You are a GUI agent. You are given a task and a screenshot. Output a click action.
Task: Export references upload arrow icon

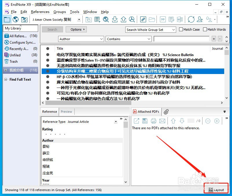click(x=124, y=19)
